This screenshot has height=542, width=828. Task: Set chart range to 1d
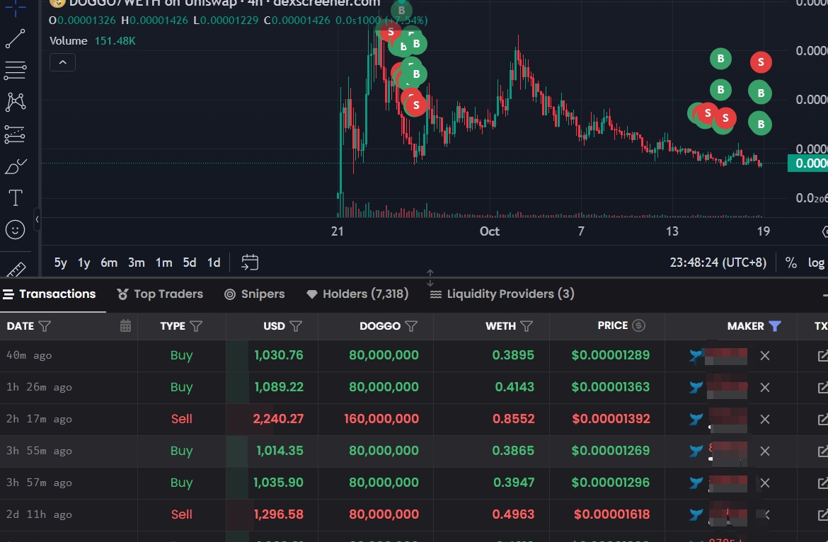[x=213, y=263]
